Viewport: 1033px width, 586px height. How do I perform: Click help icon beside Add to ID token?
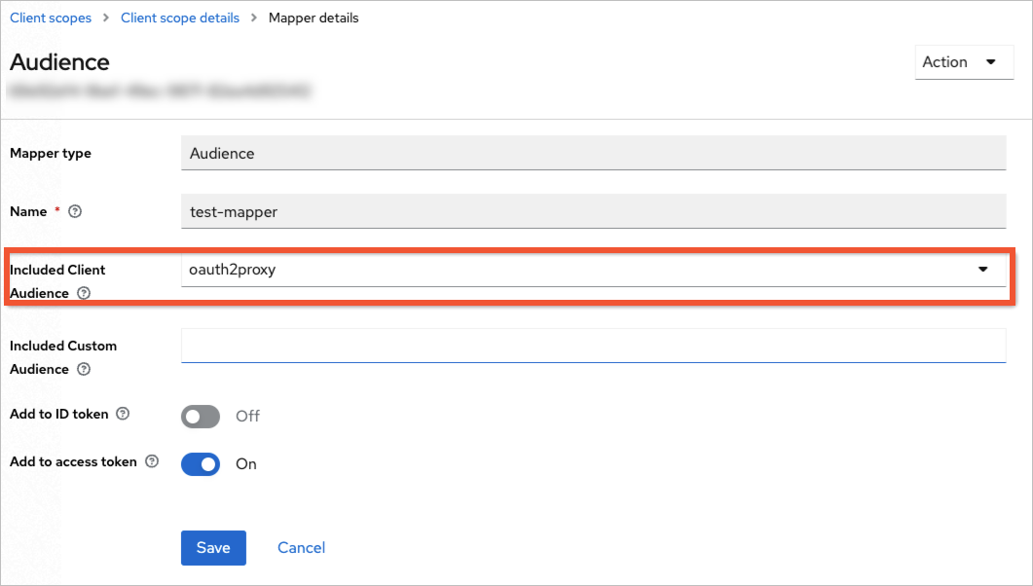point(122,414)
